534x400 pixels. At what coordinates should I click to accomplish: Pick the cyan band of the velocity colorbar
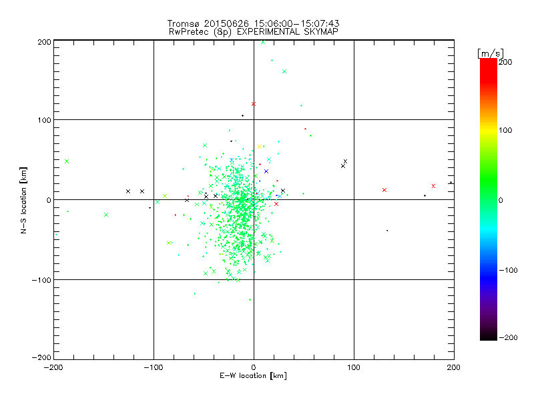tap(489, 229)
